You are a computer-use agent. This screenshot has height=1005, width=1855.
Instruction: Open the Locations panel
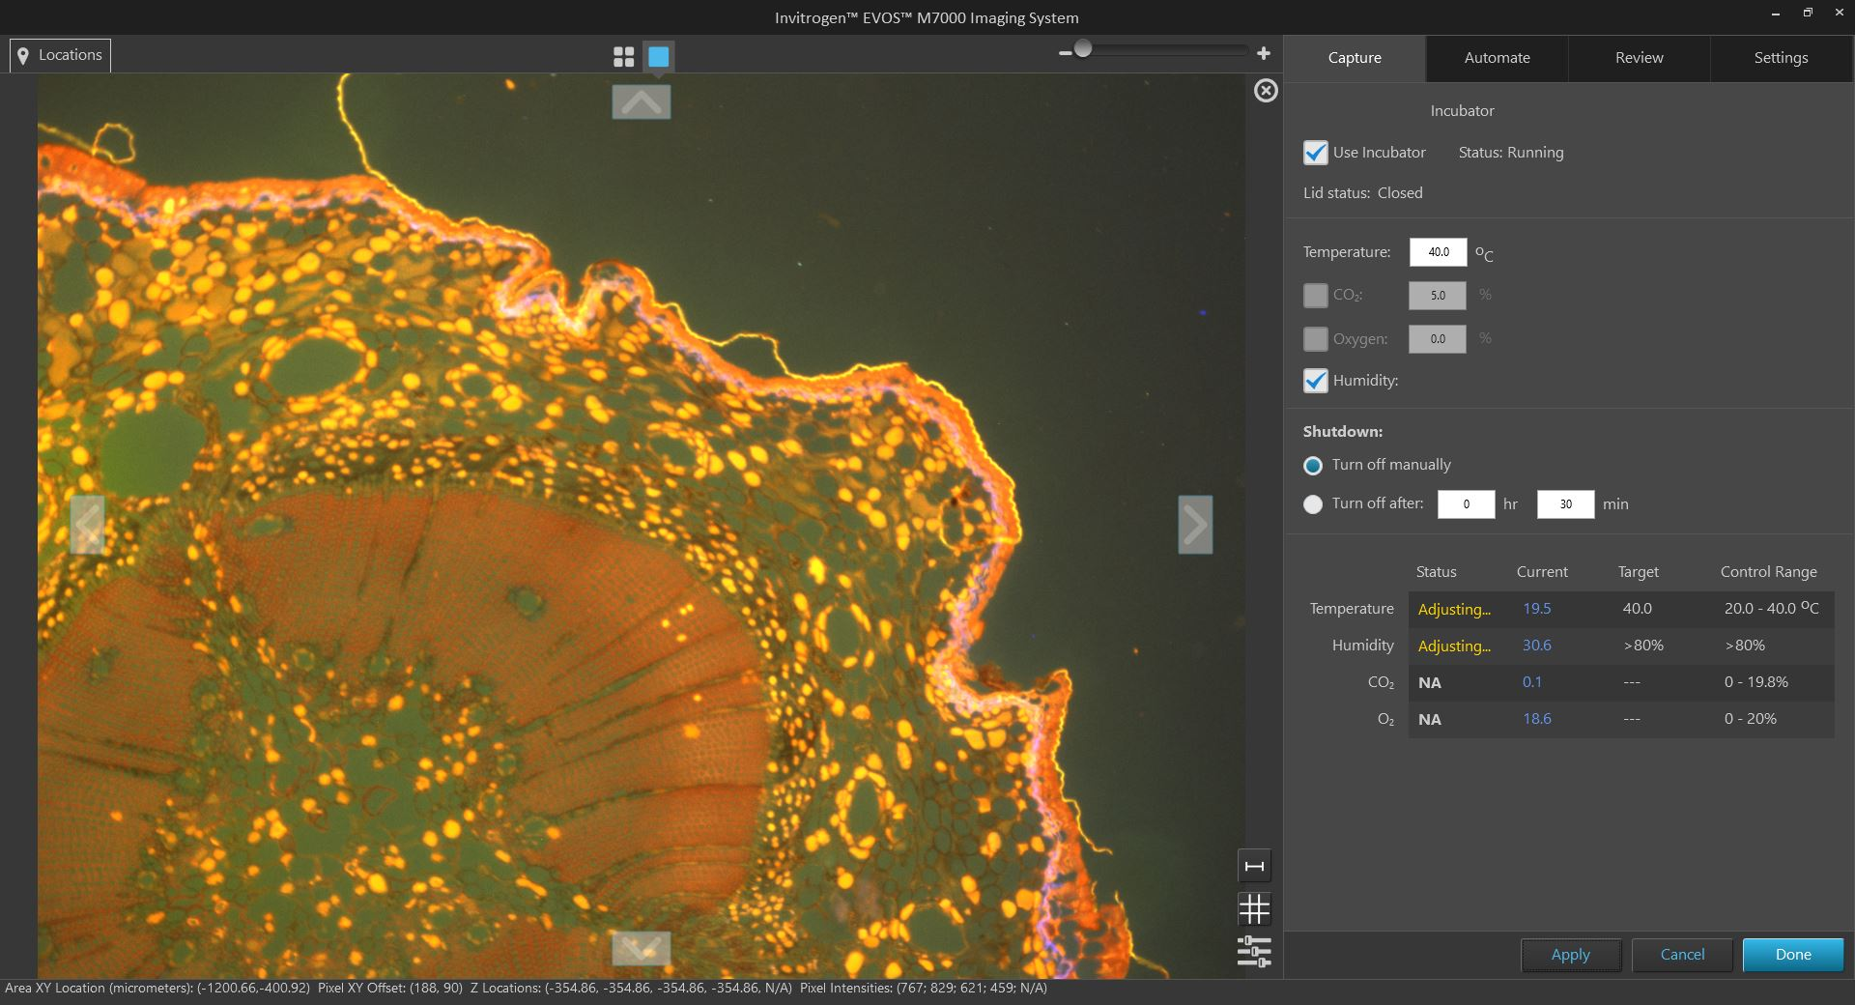(61, 55)
